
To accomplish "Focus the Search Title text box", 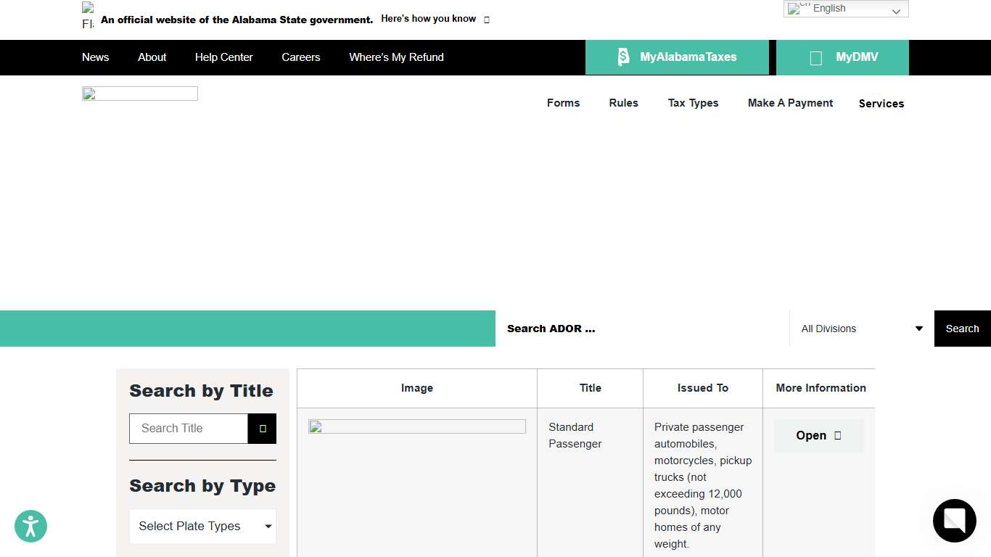I will pos(189,429).
